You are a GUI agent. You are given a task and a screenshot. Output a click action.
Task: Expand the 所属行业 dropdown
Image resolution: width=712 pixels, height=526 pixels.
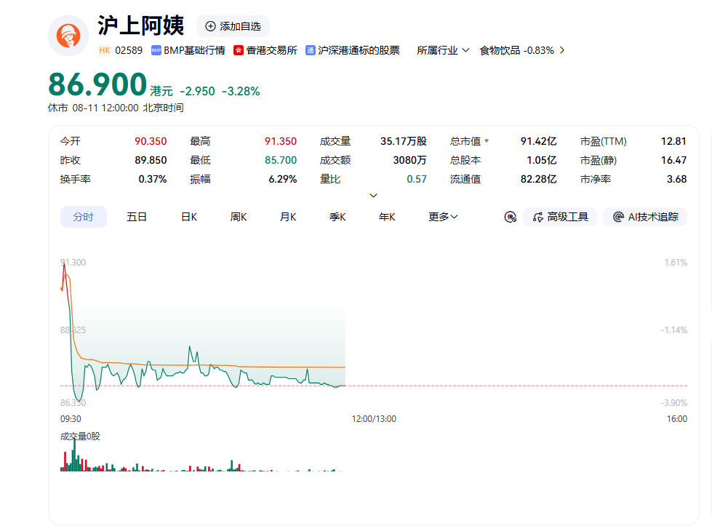click(443, 50)
